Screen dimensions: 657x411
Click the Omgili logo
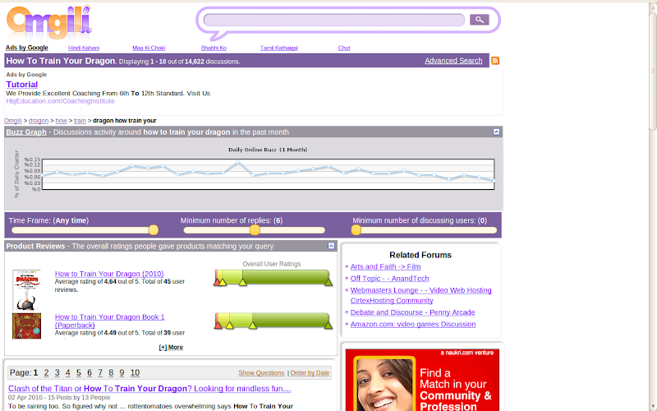(x=49, y=23)
